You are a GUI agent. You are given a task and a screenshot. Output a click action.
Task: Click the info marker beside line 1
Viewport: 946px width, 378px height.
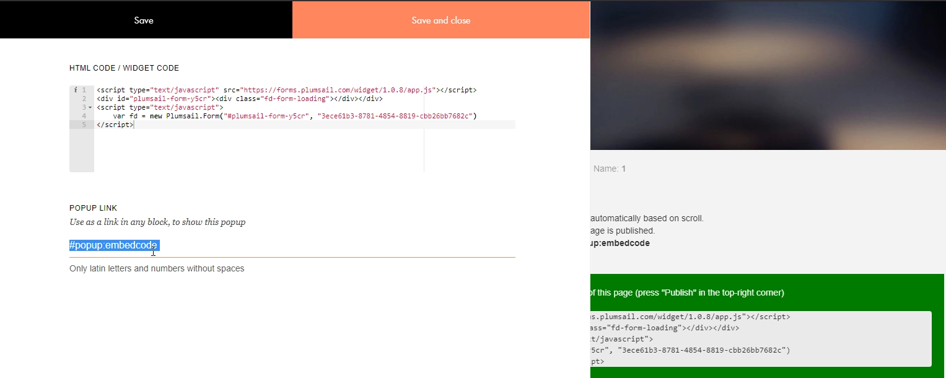pos(75,90)
